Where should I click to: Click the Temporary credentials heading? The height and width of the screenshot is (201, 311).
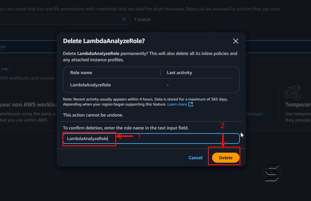(x=298, y=105)
